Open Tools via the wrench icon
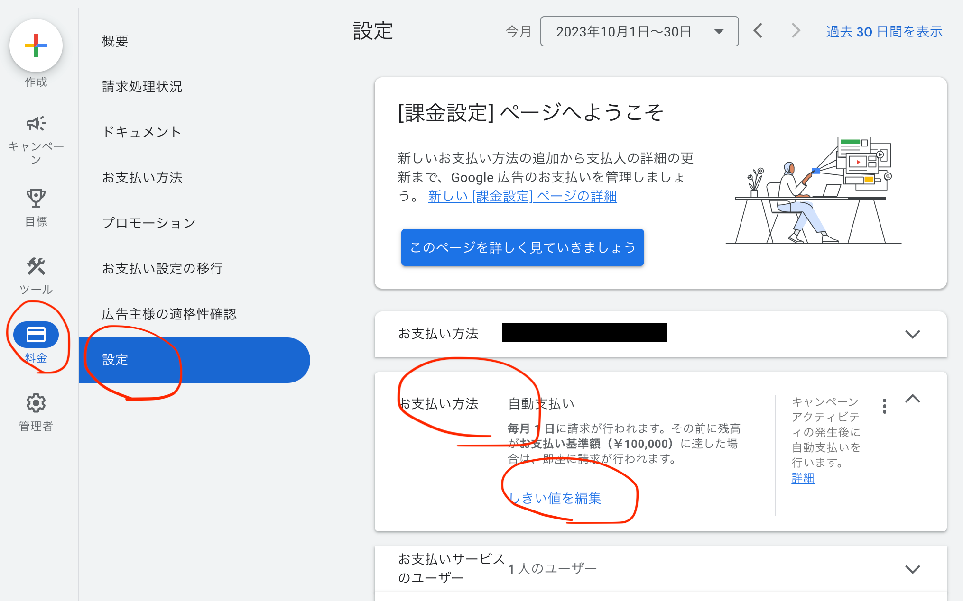Image resolution: width=963 pixels, height=601 pixels. pos(36,266)
